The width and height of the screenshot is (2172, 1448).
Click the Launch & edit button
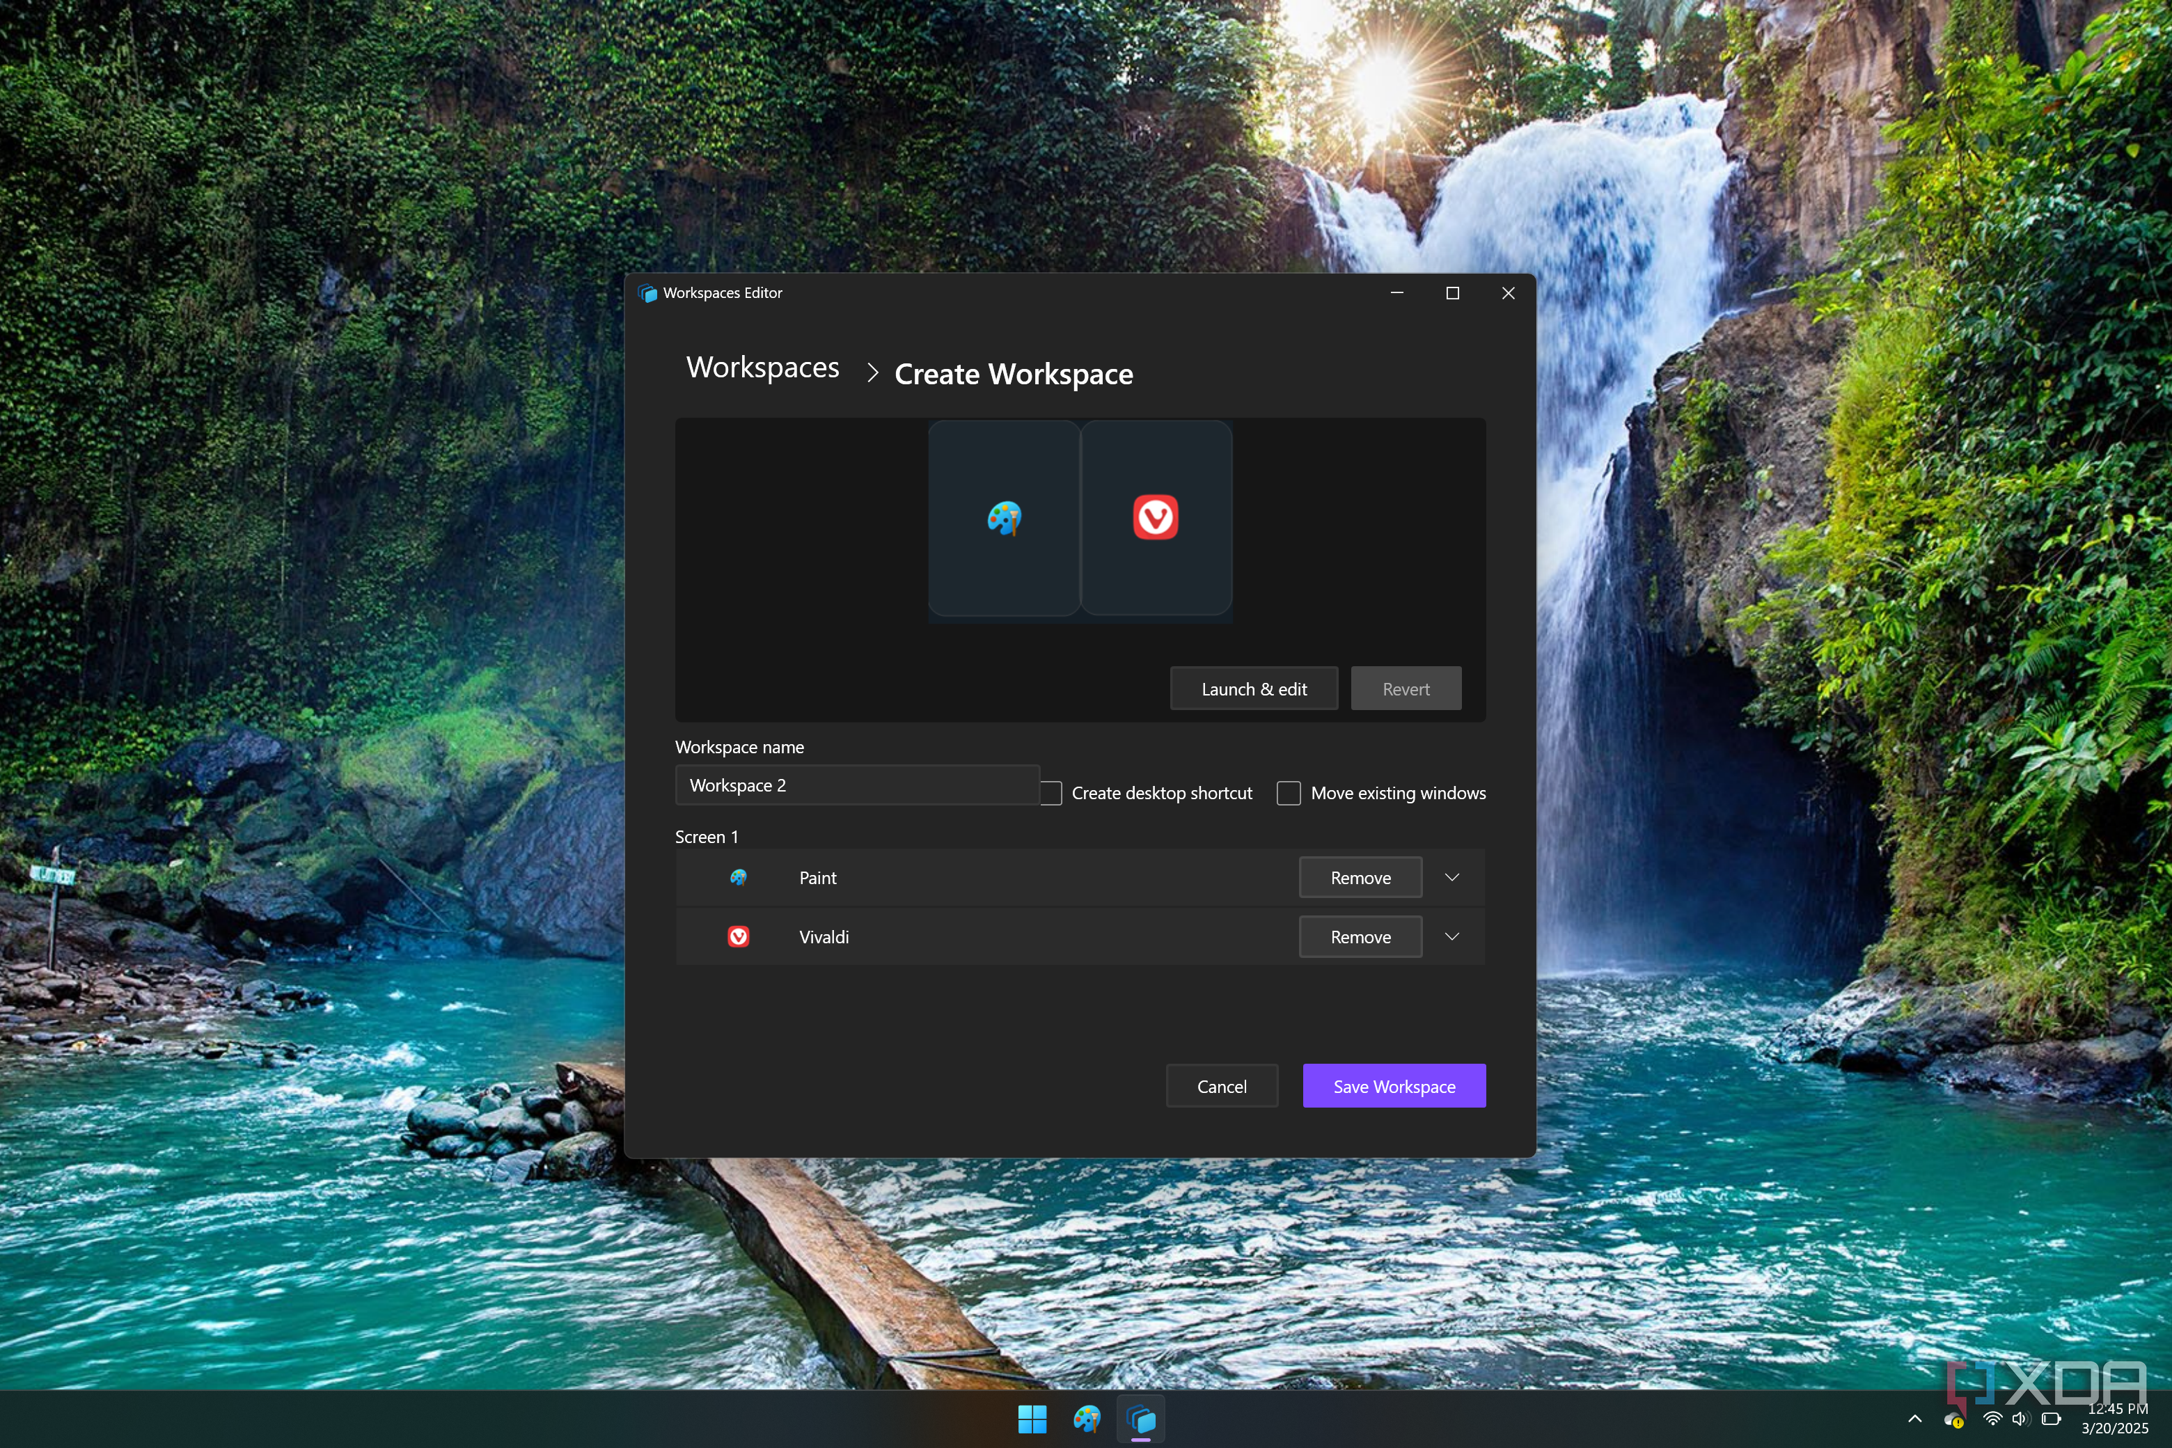[1253, 689]
